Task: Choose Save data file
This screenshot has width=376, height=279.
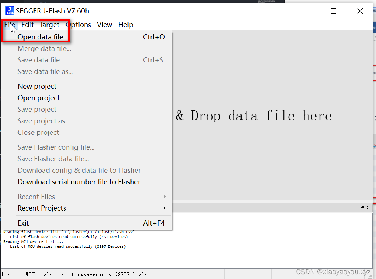Action: (x=39, y=60)
